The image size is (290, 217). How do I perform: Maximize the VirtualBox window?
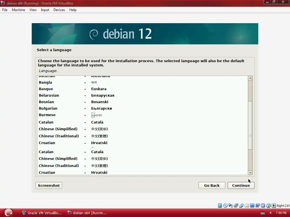tap(274, 2)
